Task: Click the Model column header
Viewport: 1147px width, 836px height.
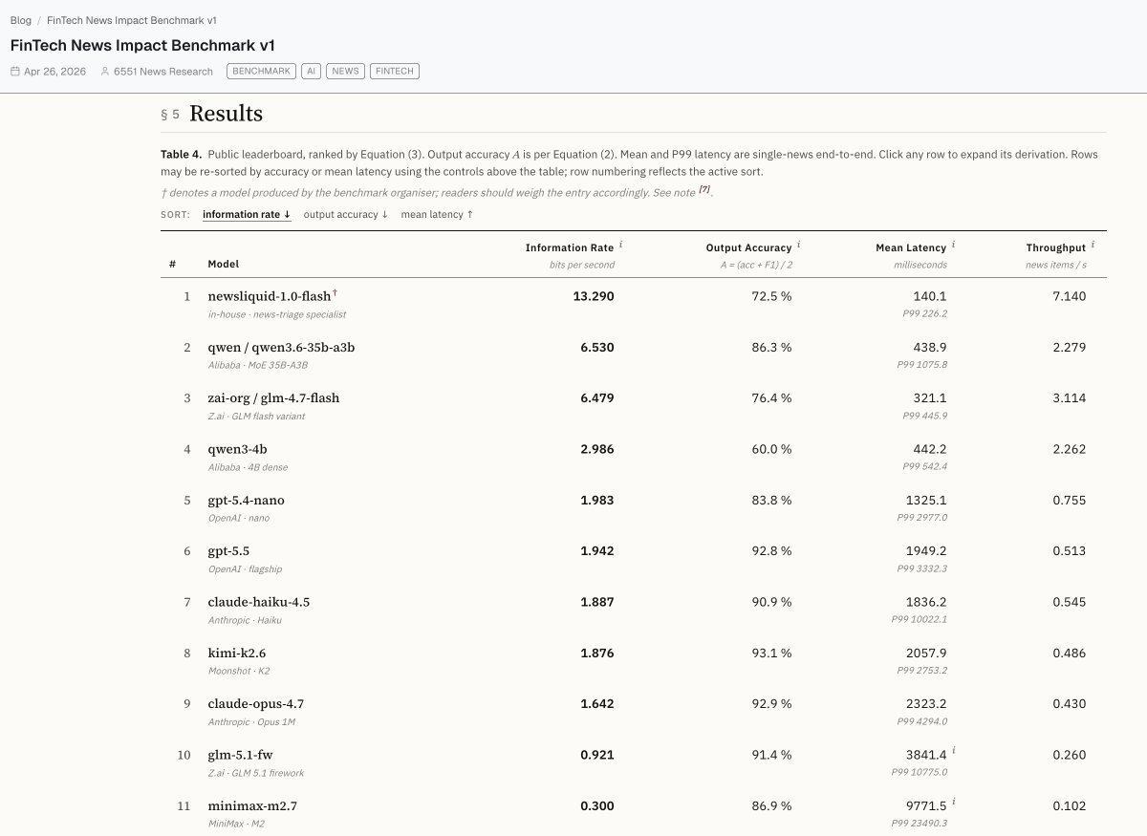Action: coord(224,264)
